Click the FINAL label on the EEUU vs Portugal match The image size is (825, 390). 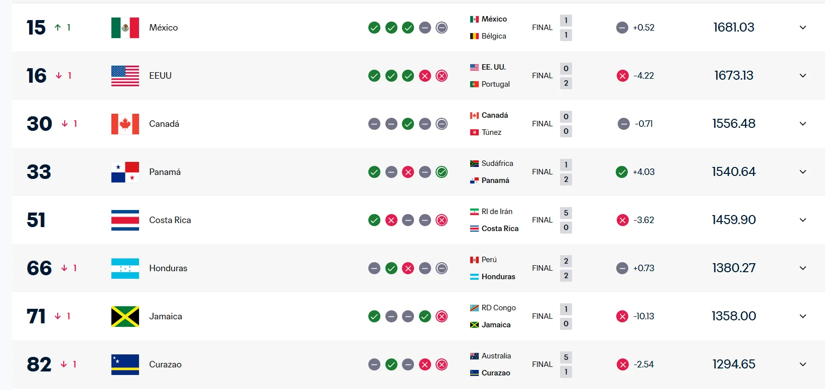tap(541, 76)
